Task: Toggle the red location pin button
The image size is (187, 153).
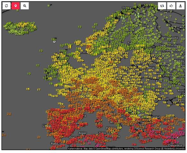Action: (x=16, y=6)
